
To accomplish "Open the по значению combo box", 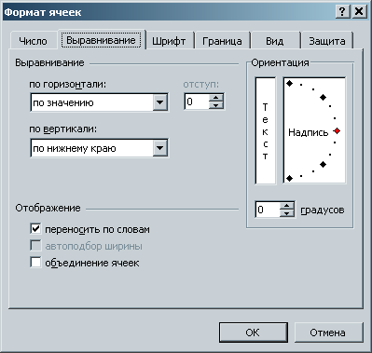I will point(99,102).
